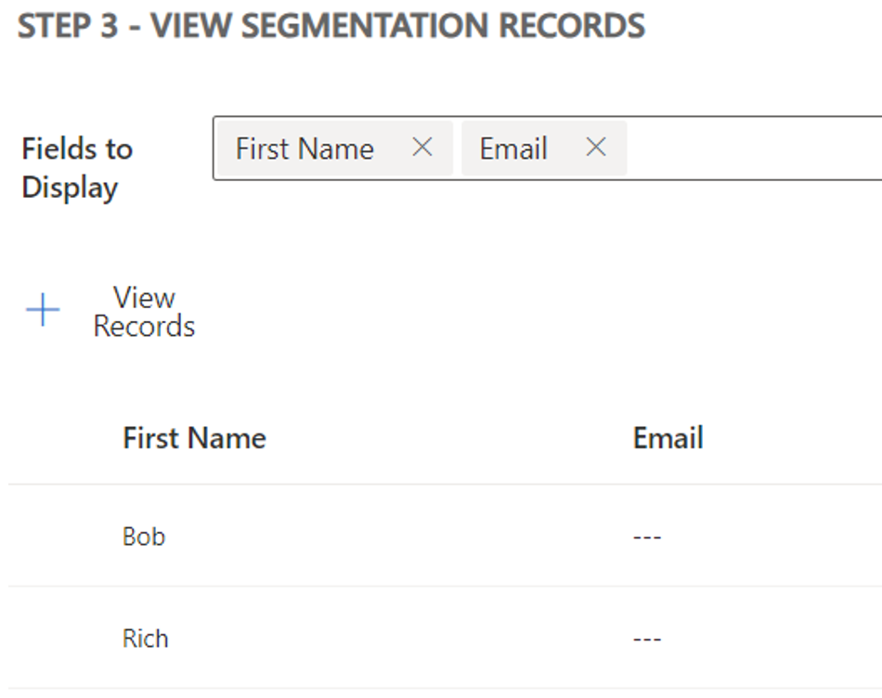
Task: Select the First Name column header
Action: [x=194, y=437]
